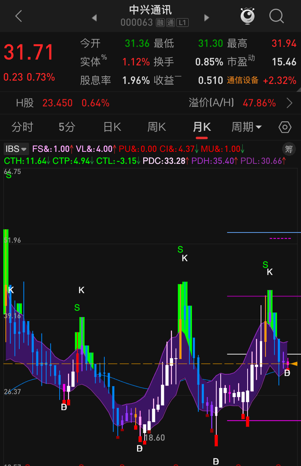Tap the 换手 0.85% value

tap(209, 62)
